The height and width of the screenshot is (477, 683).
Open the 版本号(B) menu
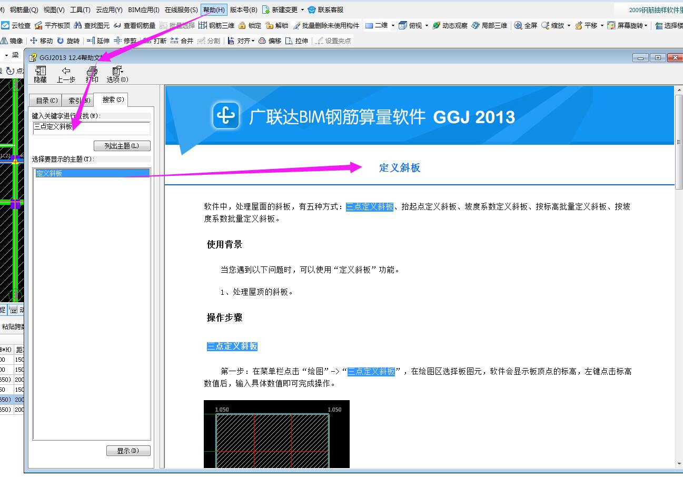click(x=244, y=9)
